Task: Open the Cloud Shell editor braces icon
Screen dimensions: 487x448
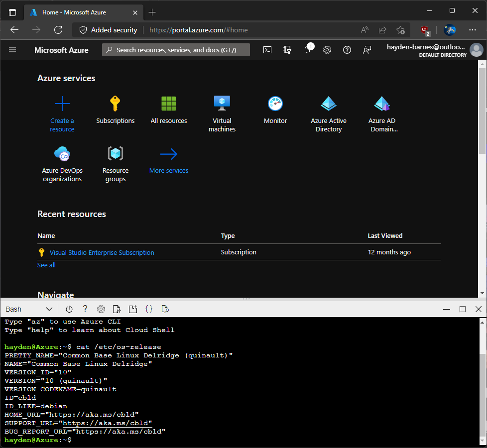Action: point(149,309)
